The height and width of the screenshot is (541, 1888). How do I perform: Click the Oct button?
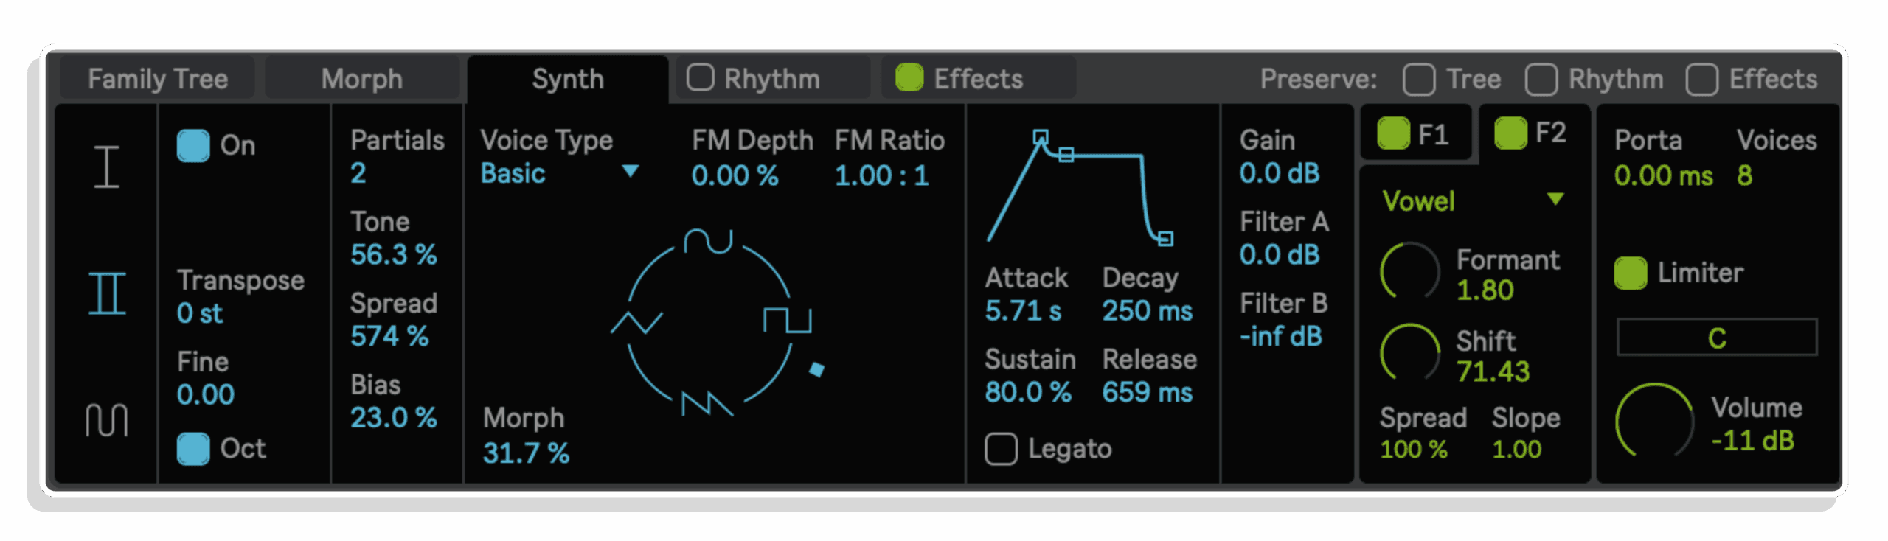tap(193, 449)
